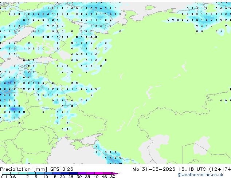Select the 30–35 mm purple legend swatch
This screenshot has width=231, height=178.
pyautogui.click(x=82, y=173)
